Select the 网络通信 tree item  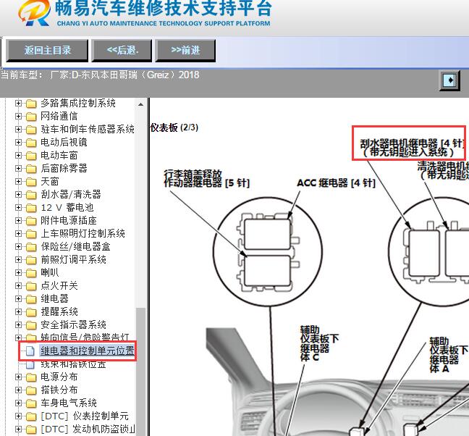tap(59, 116)
